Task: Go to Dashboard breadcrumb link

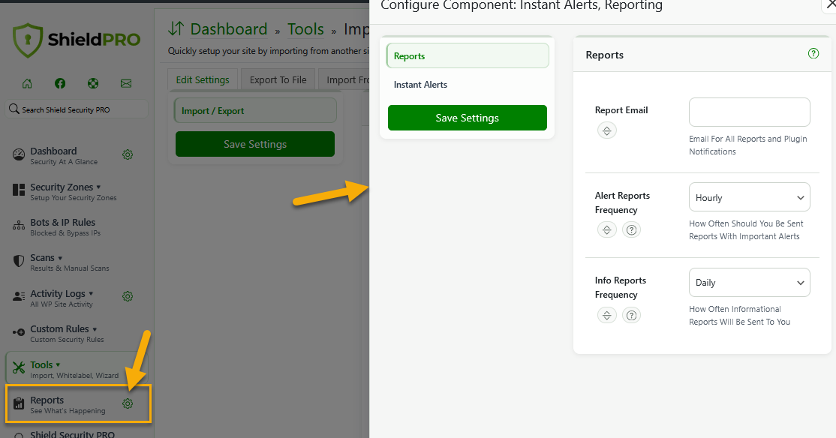Action: pyautogui.click(x=229, y=28)
